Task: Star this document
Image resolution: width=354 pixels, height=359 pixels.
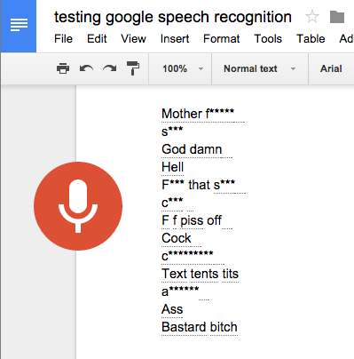Action: 312,17
